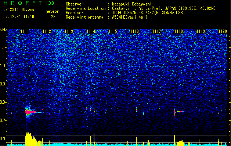Select the 1118 time marker
The image size is (231, 146).
coord(179,31)
